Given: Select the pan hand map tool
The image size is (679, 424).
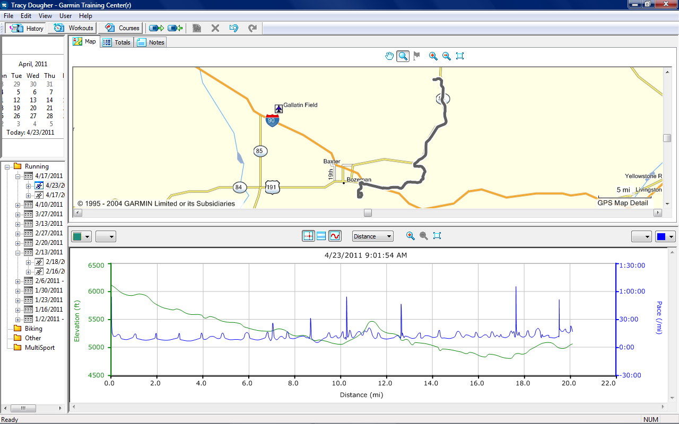Looking at the screenshot, I should click(389, 56).
